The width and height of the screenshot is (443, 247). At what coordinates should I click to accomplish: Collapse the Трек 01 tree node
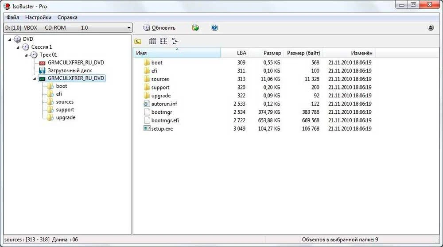[26, 55]
